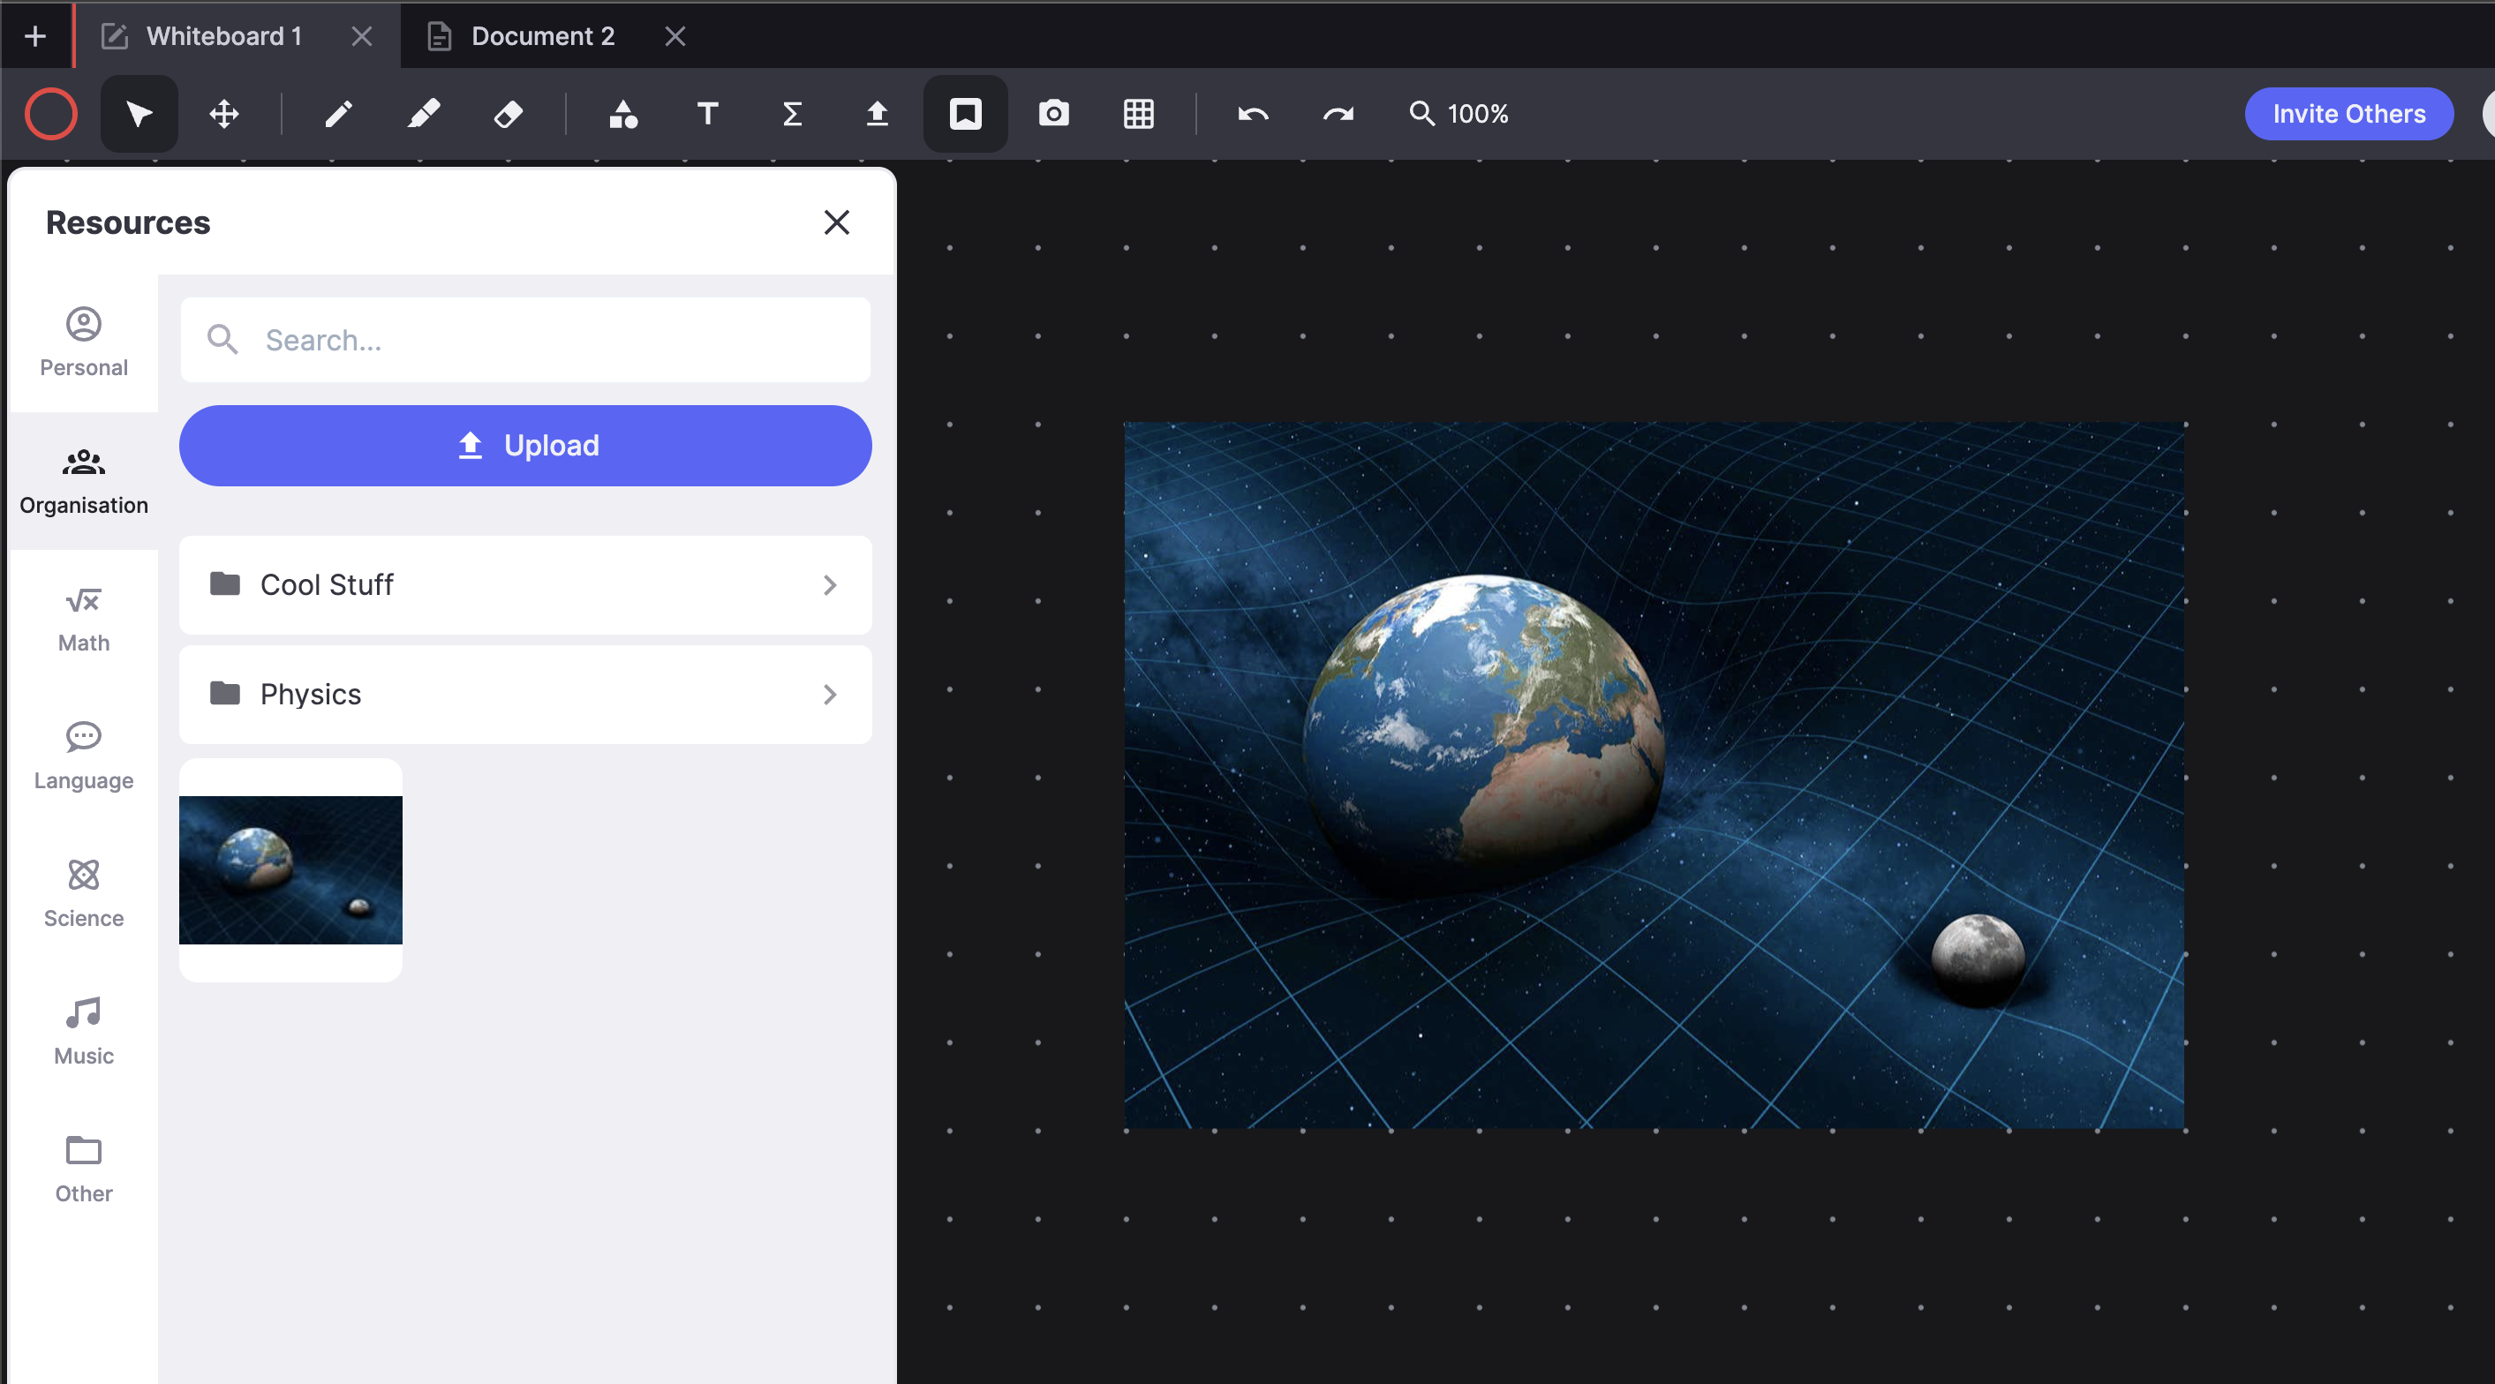Click the Earth and Moon thumbnail
The image size is (2495, 1384).
(290, 869)
